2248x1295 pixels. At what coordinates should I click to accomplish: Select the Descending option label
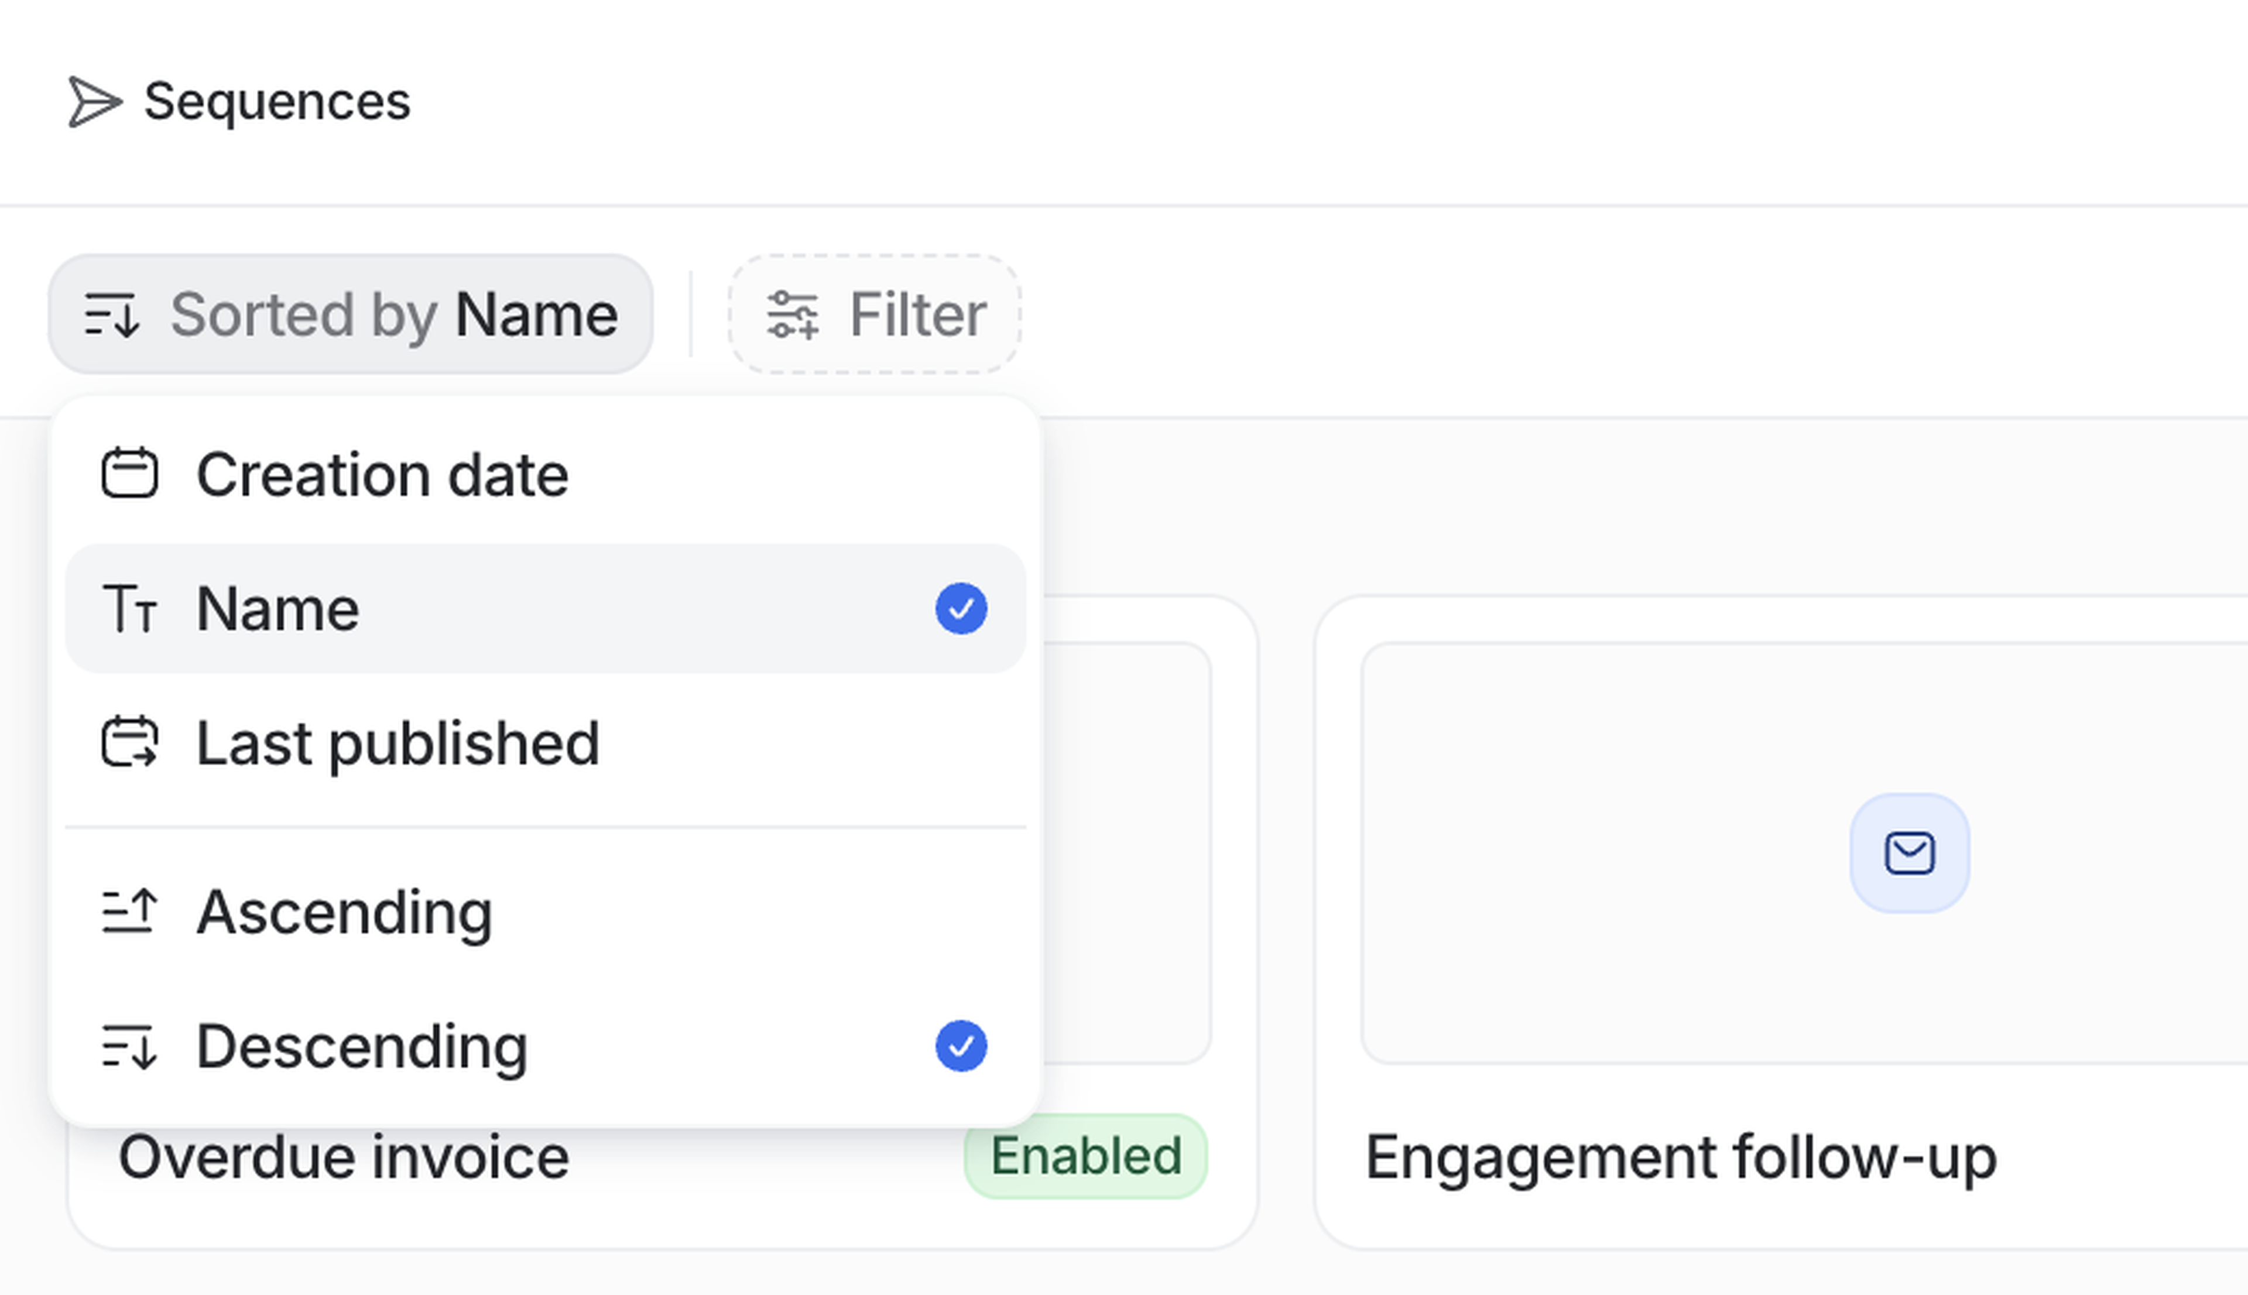coord(362,1047)
